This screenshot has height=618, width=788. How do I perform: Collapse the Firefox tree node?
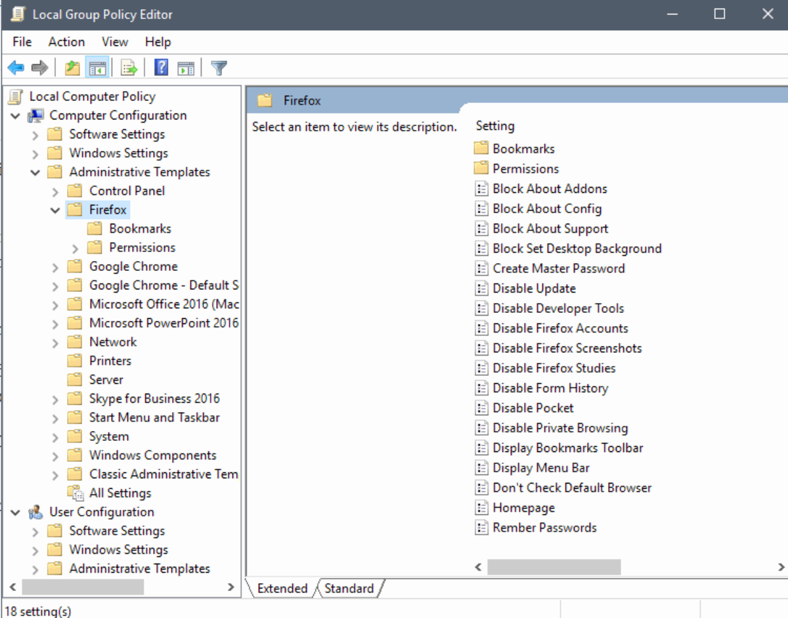(x=55, y=210)
